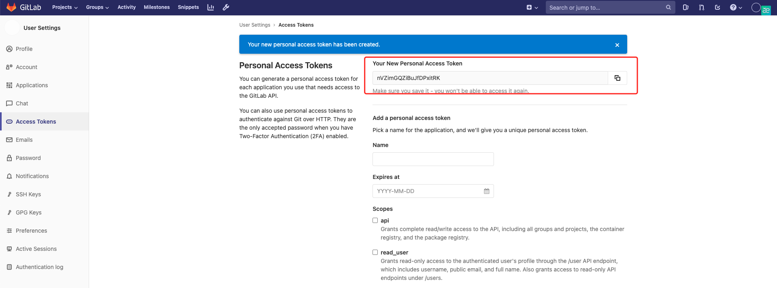Open the issues icon in top bar
Image resolution: width=777 pixels, height=288 pixels.
tap(685, 7)
